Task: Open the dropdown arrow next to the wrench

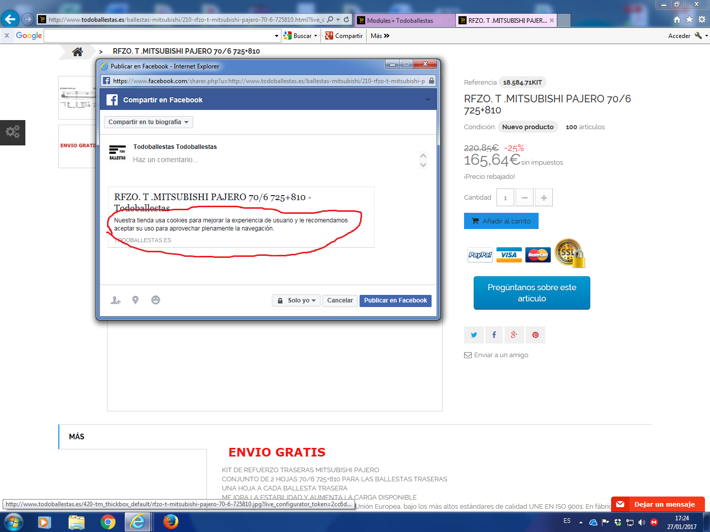Action: [706, 36]
